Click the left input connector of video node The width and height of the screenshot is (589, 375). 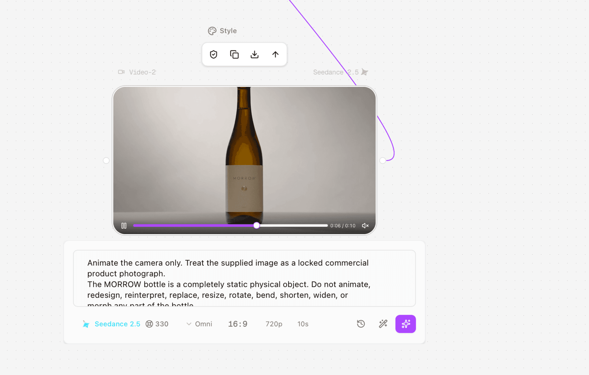pos(106,160)
